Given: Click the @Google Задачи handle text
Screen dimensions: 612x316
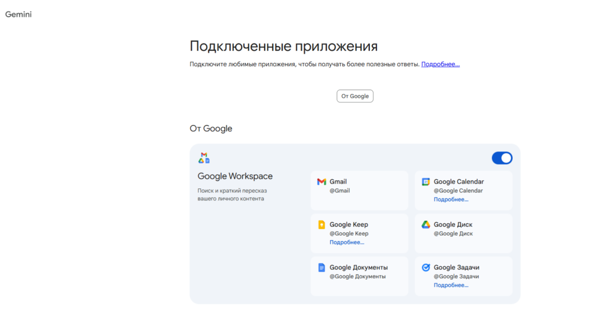Looking at the screenshot, I should click(456, 276).
